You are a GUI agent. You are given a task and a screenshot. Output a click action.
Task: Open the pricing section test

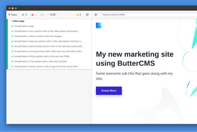coord(48,51)
